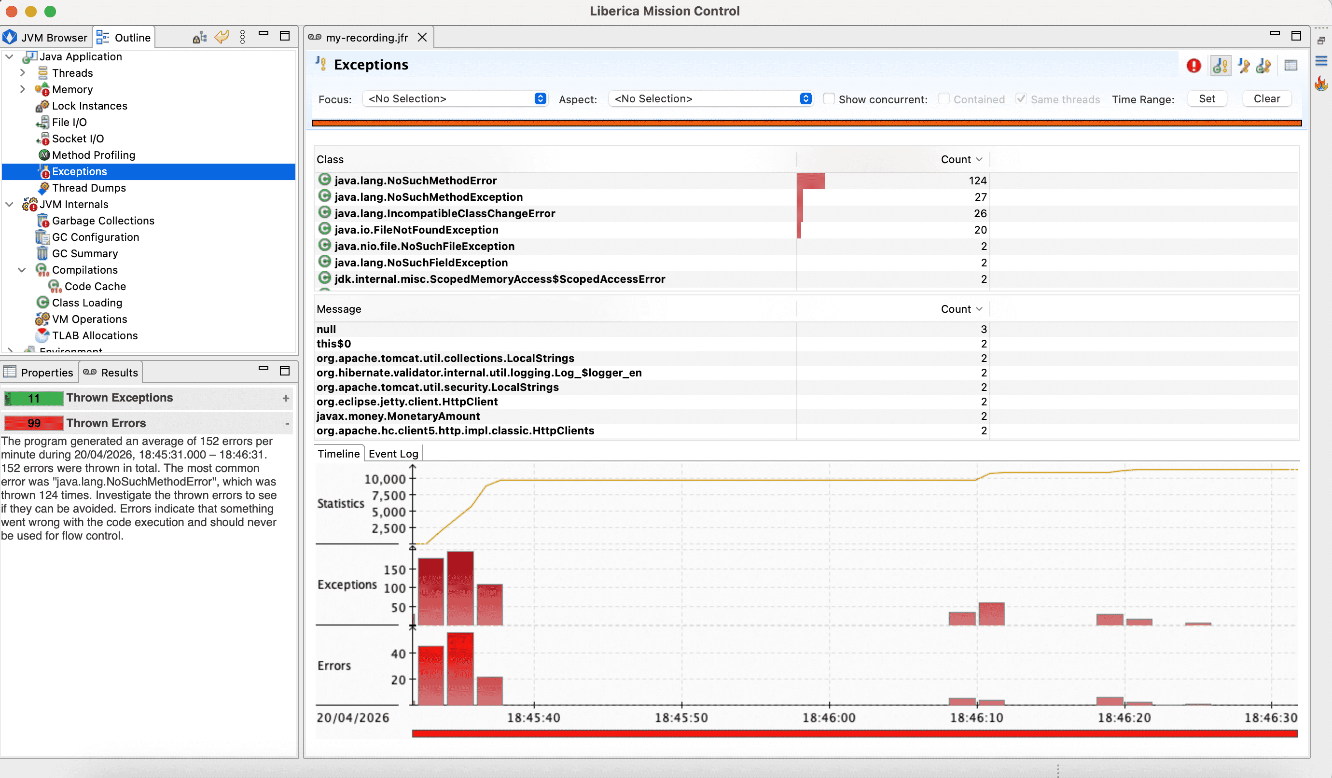Click the orange range indicator bar under Focus

pyautogui.click(x=806, y=123)
